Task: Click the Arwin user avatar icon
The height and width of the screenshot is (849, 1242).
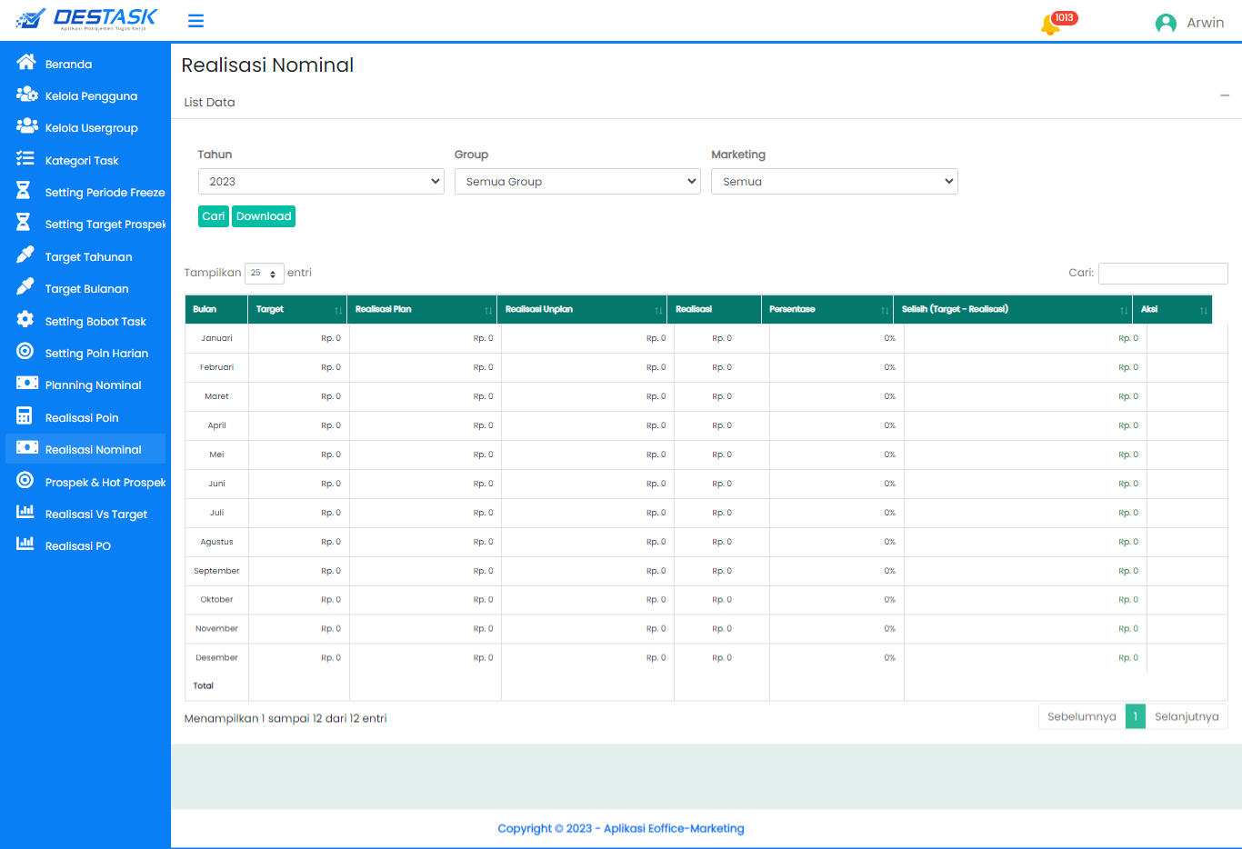Action: [1166, 23]
